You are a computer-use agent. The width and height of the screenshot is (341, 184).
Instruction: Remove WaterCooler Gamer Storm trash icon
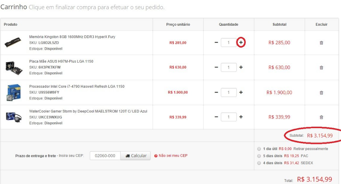click(x=321, y=117)
